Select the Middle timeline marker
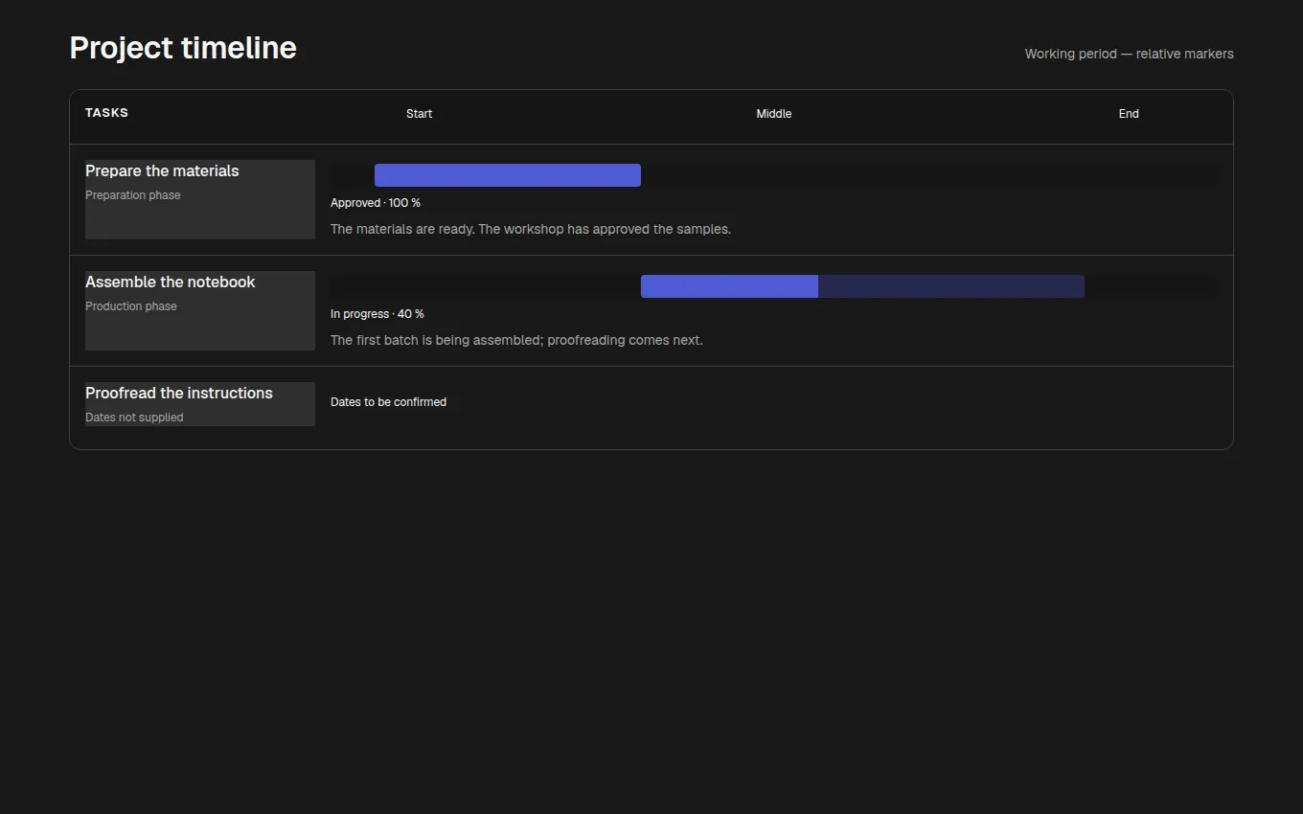 click(x=774, y=113)
